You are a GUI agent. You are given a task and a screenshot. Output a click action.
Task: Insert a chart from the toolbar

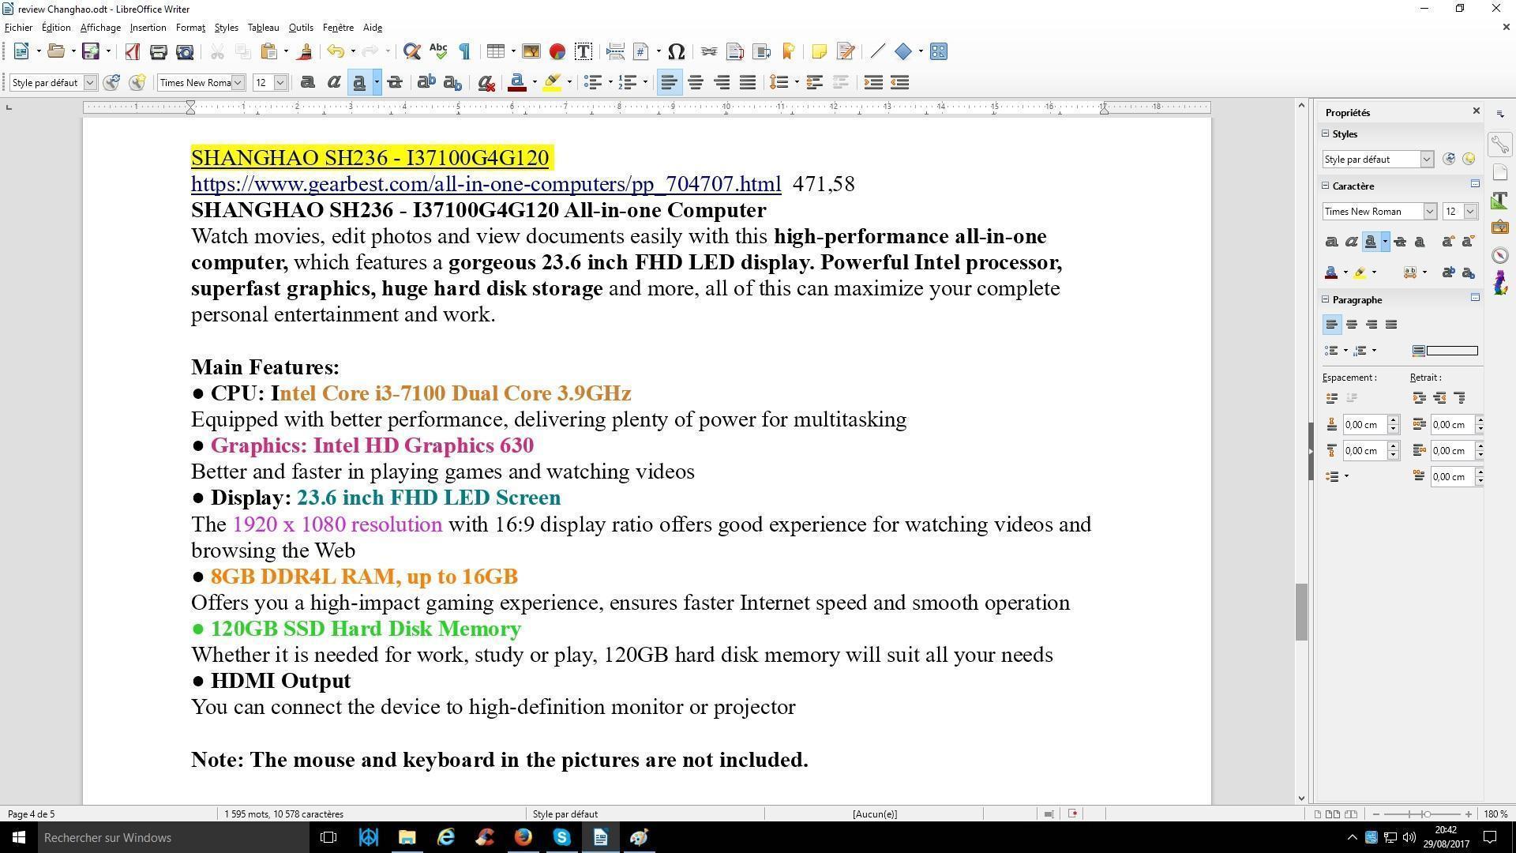(557, 52)
